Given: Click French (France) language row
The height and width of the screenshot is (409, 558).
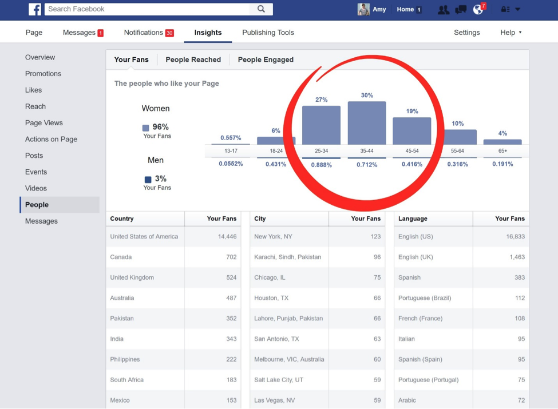Looking at the screenshot, I should (x=461, y=318).
